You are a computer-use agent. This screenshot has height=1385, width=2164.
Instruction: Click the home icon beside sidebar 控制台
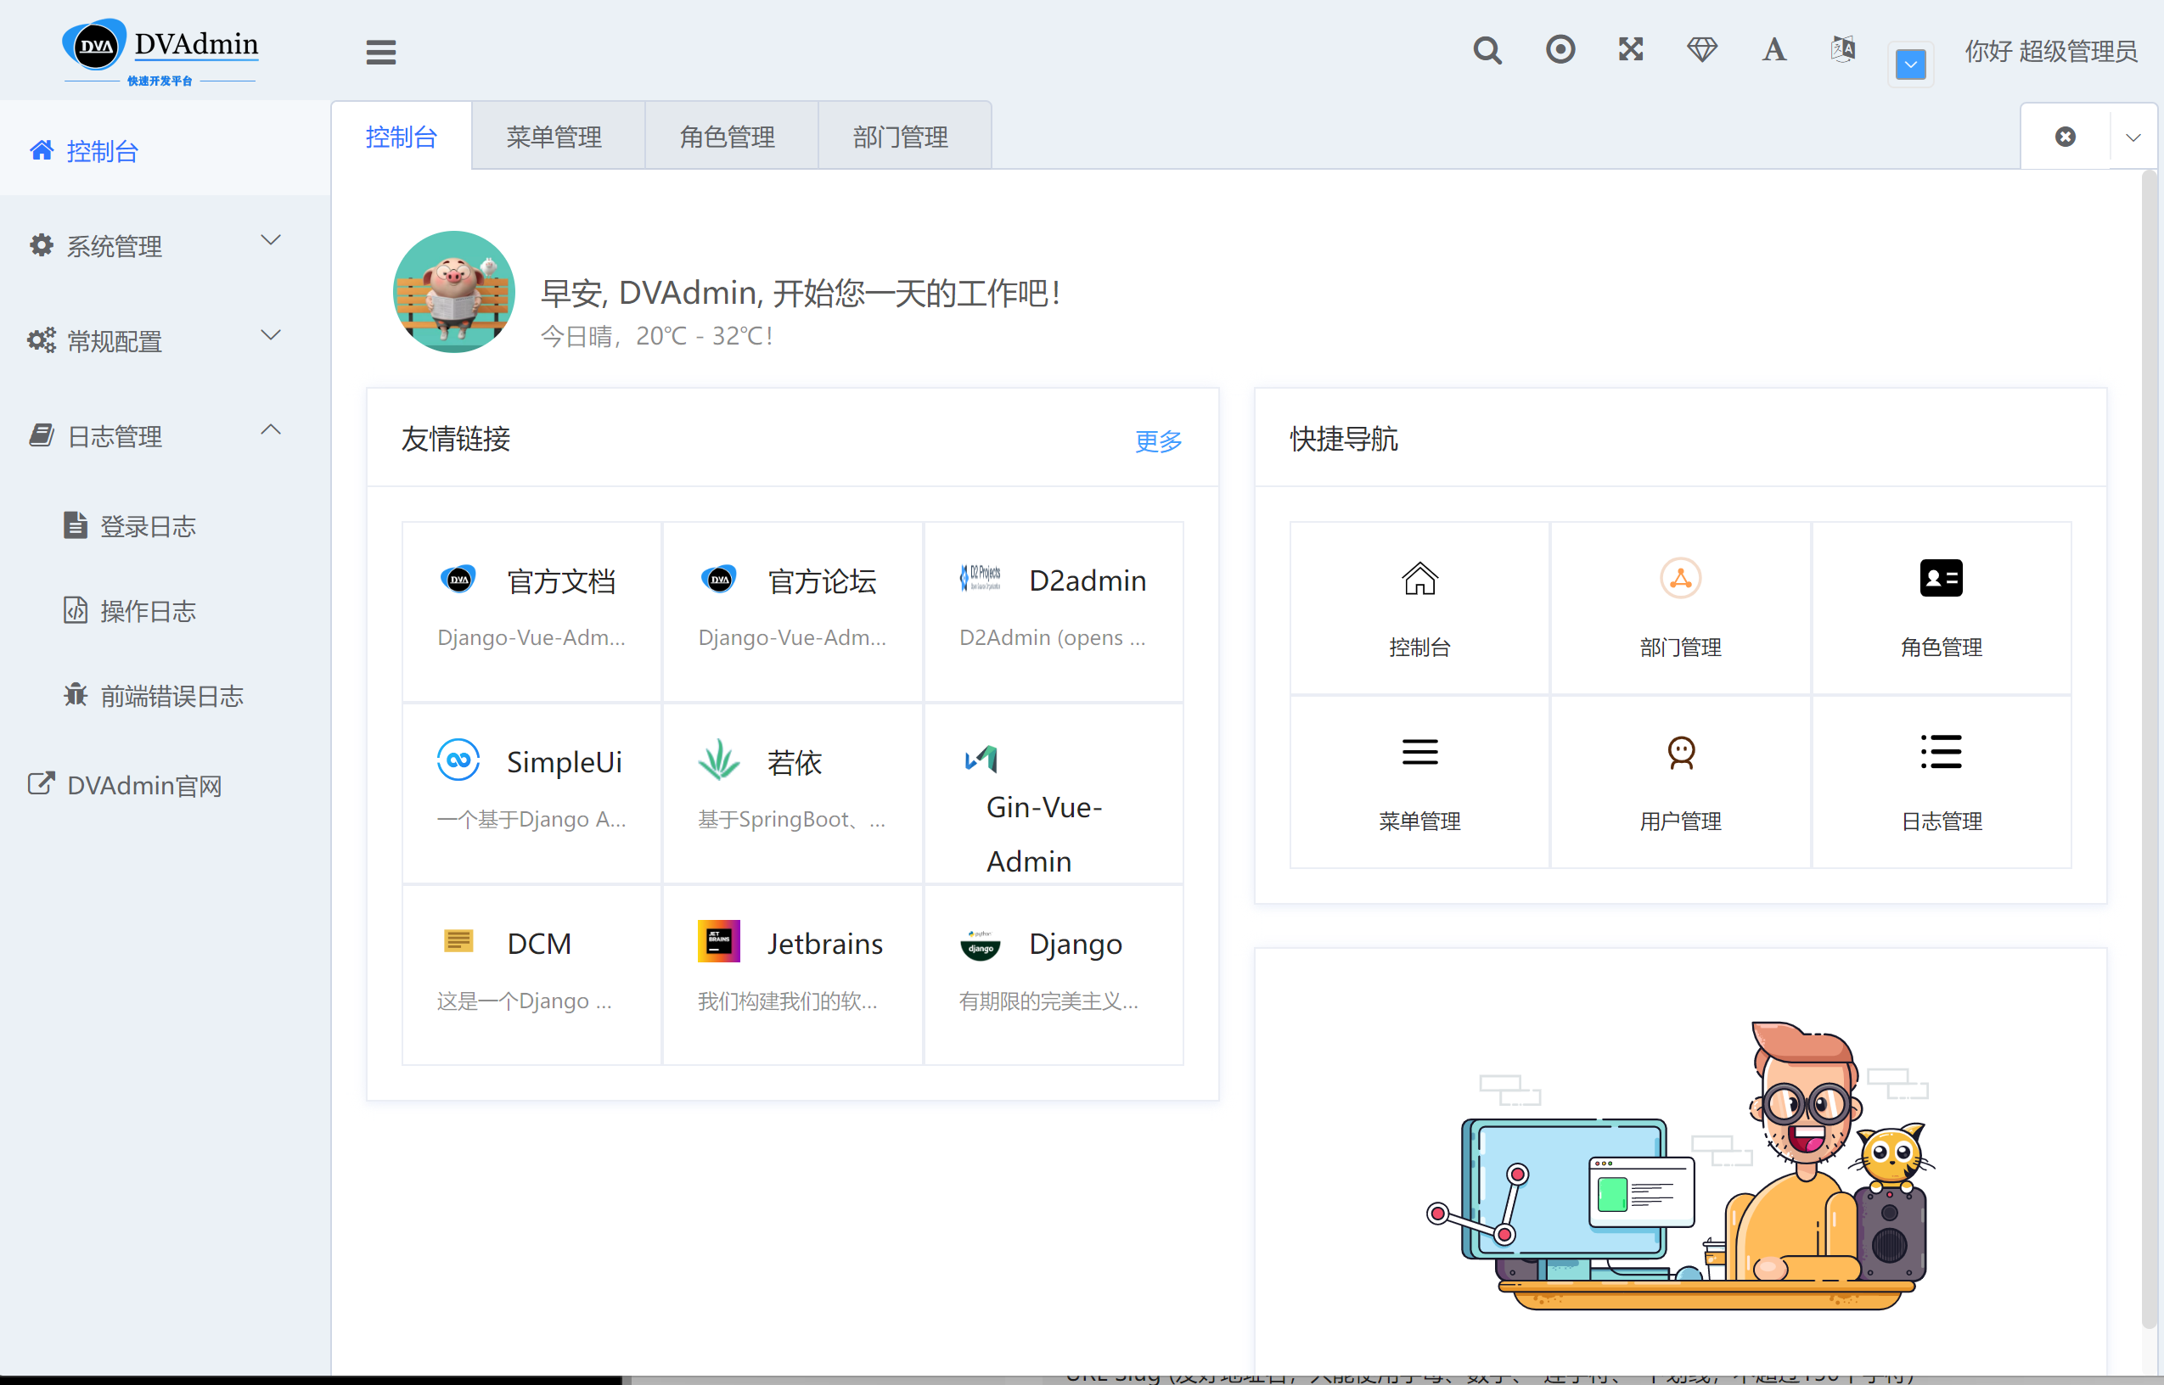coord(42,149)
